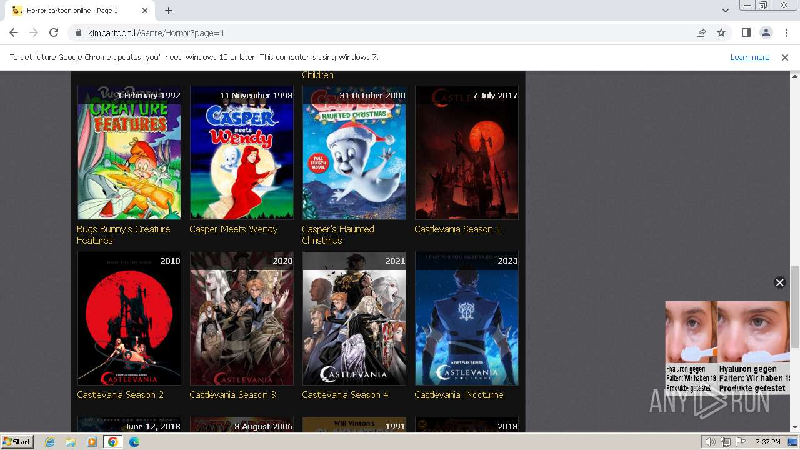800x450 pixels.
Task: Share this page icon in address bar
Action: click(701, 33)
